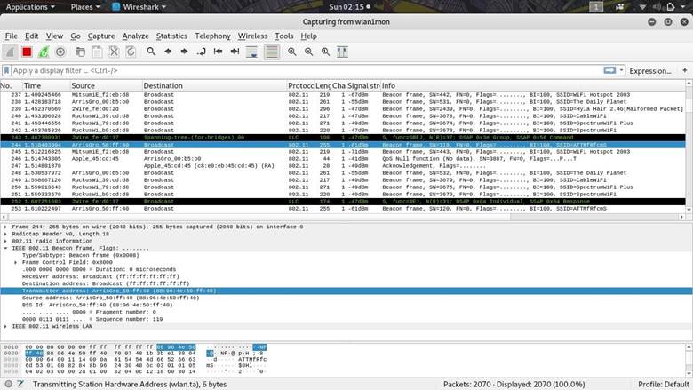Expand the Frame 244 tree row
This screenshot has width=693, height=390.
[x=6, y=227]
